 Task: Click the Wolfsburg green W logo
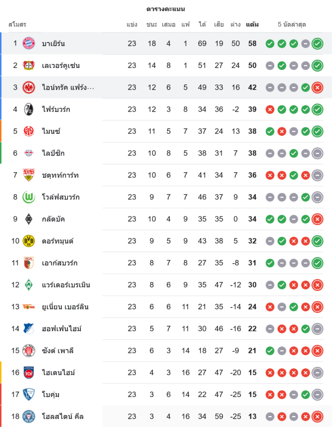[x=29, y=197]
